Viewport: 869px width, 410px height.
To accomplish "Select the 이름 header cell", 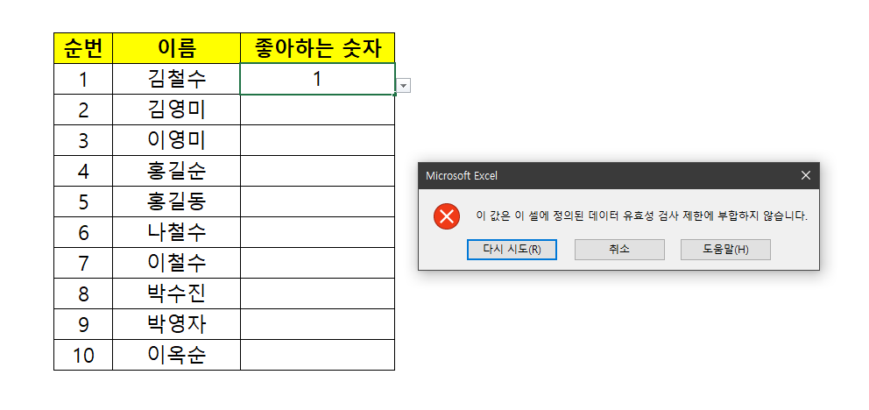I will coord(176,48).
